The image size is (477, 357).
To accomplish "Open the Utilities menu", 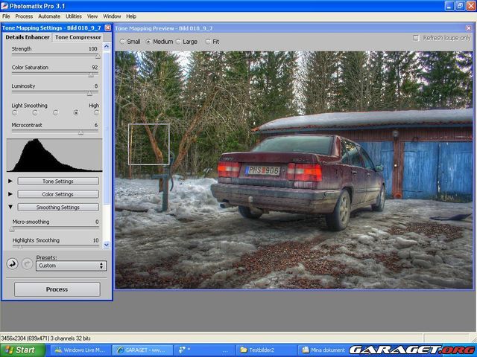I will [x=74, y=16].
